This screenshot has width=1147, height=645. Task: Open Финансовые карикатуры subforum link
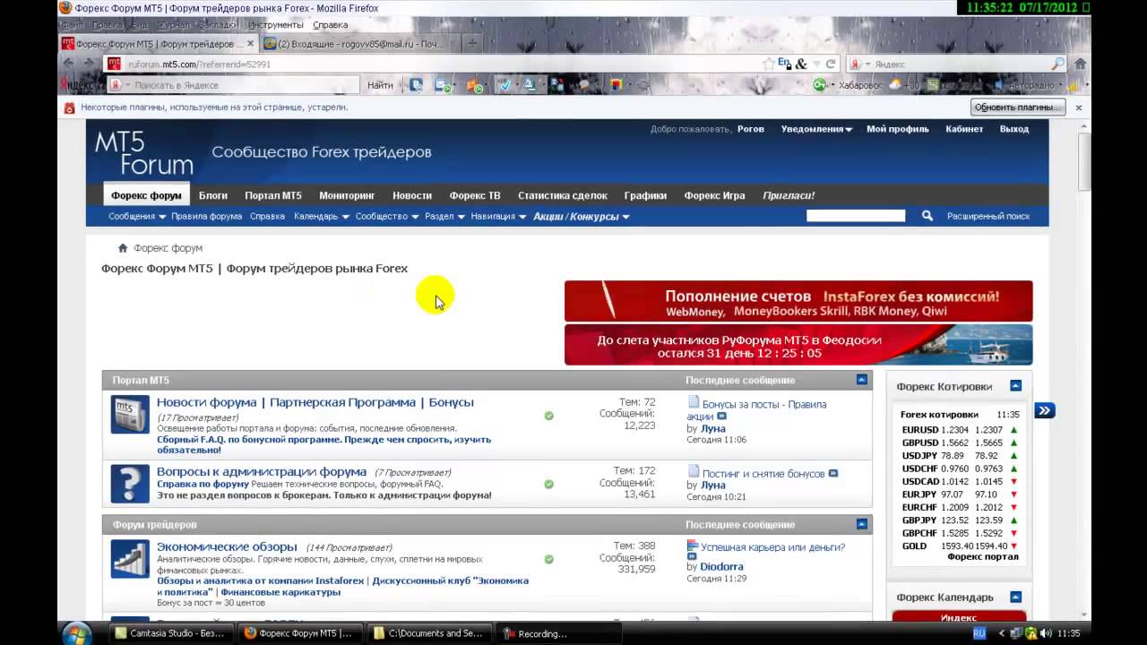[x=279, y=591]
